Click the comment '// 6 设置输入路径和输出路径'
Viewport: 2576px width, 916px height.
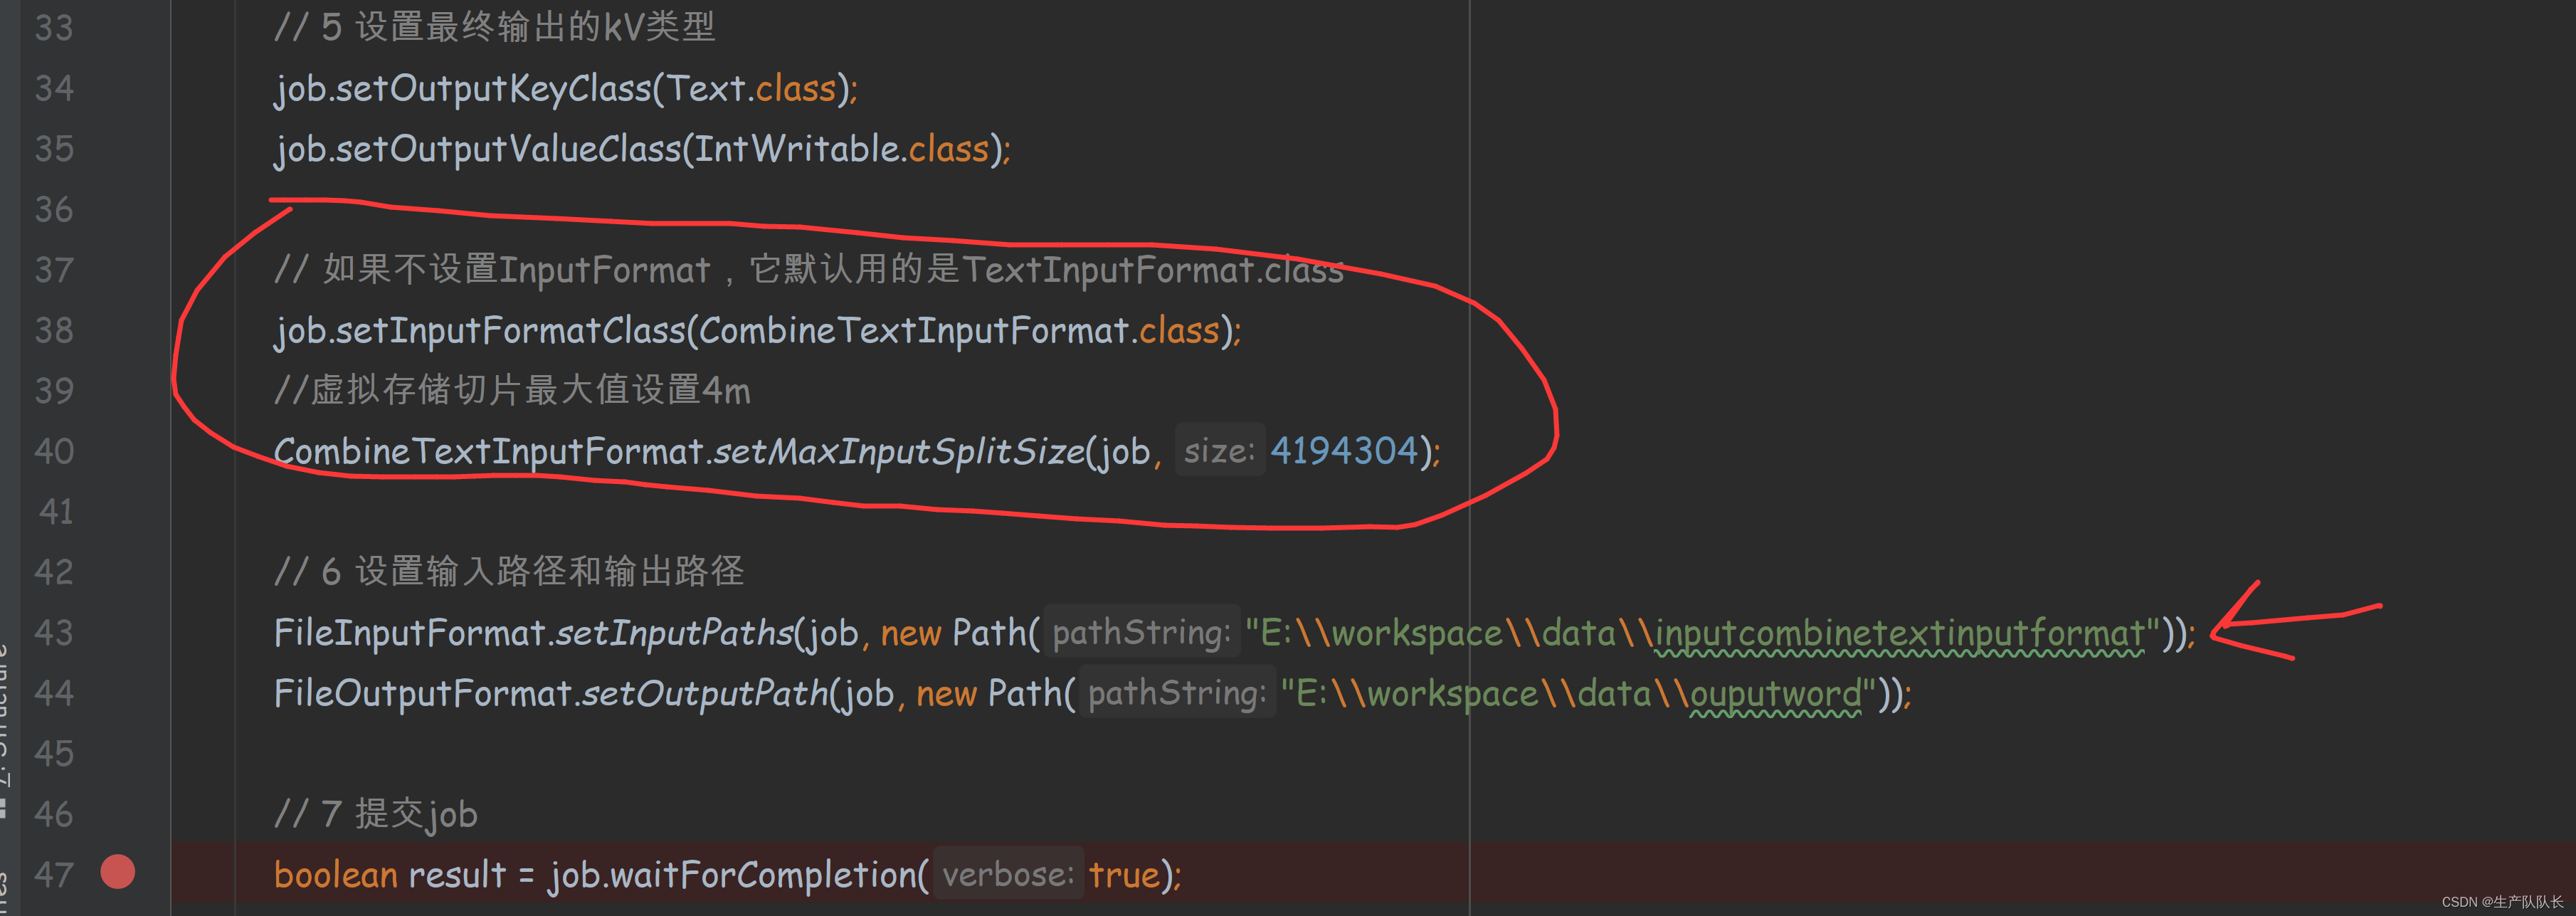[509, 572]
